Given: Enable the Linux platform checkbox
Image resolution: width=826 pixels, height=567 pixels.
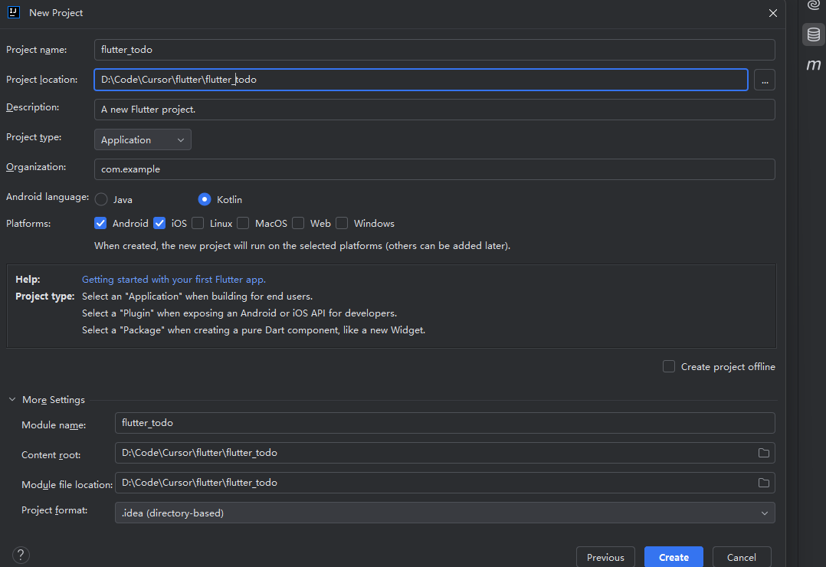Looking at the screenshot, I should 198,224.
